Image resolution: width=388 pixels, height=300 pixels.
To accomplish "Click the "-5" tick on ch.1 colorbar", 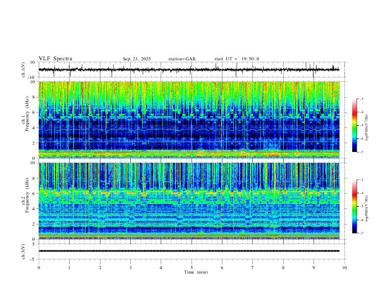I will point(362,125).
